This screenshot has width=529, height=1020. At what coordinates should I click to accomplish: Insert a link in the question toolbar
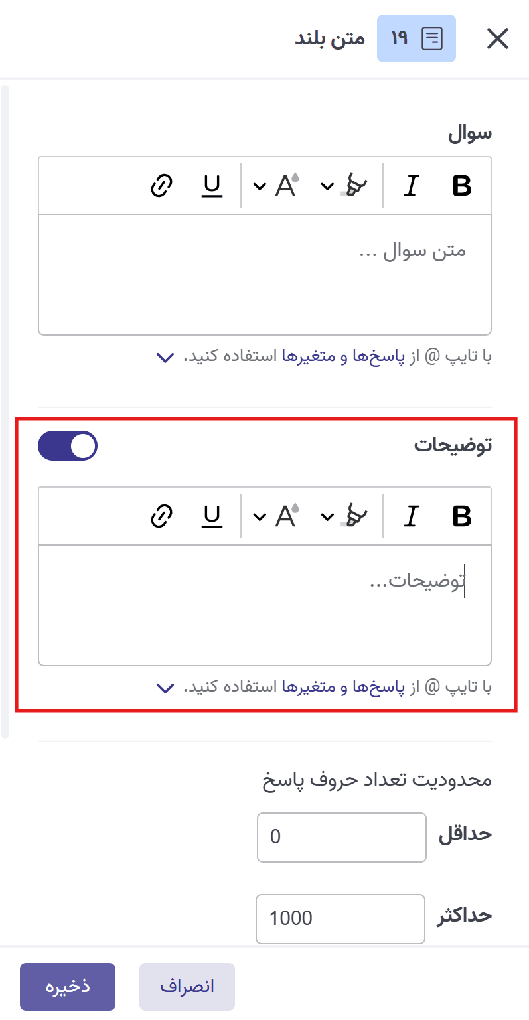[x=160, y=185]
